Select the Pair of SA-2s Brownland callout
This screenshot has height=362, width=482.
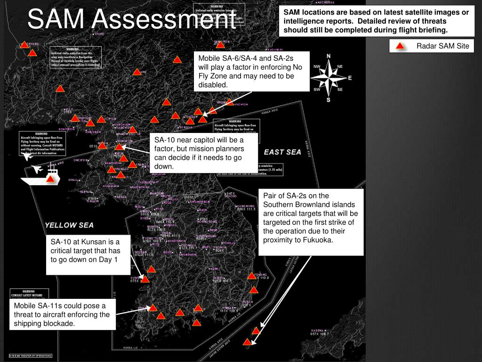[x=312, y=222]
